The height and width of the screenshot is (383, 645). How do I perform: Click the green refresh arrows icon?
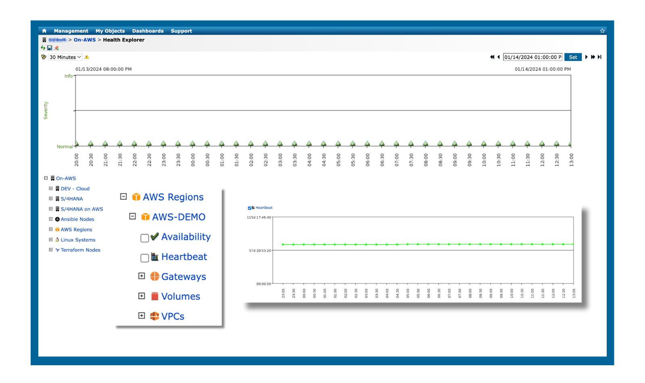point(43,48)
